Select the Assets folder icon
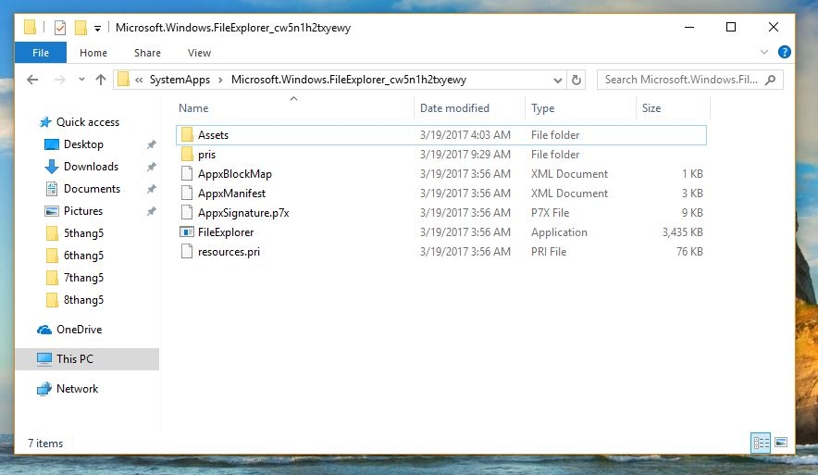The width and height of the screenshot is (818, 475). 187,134
